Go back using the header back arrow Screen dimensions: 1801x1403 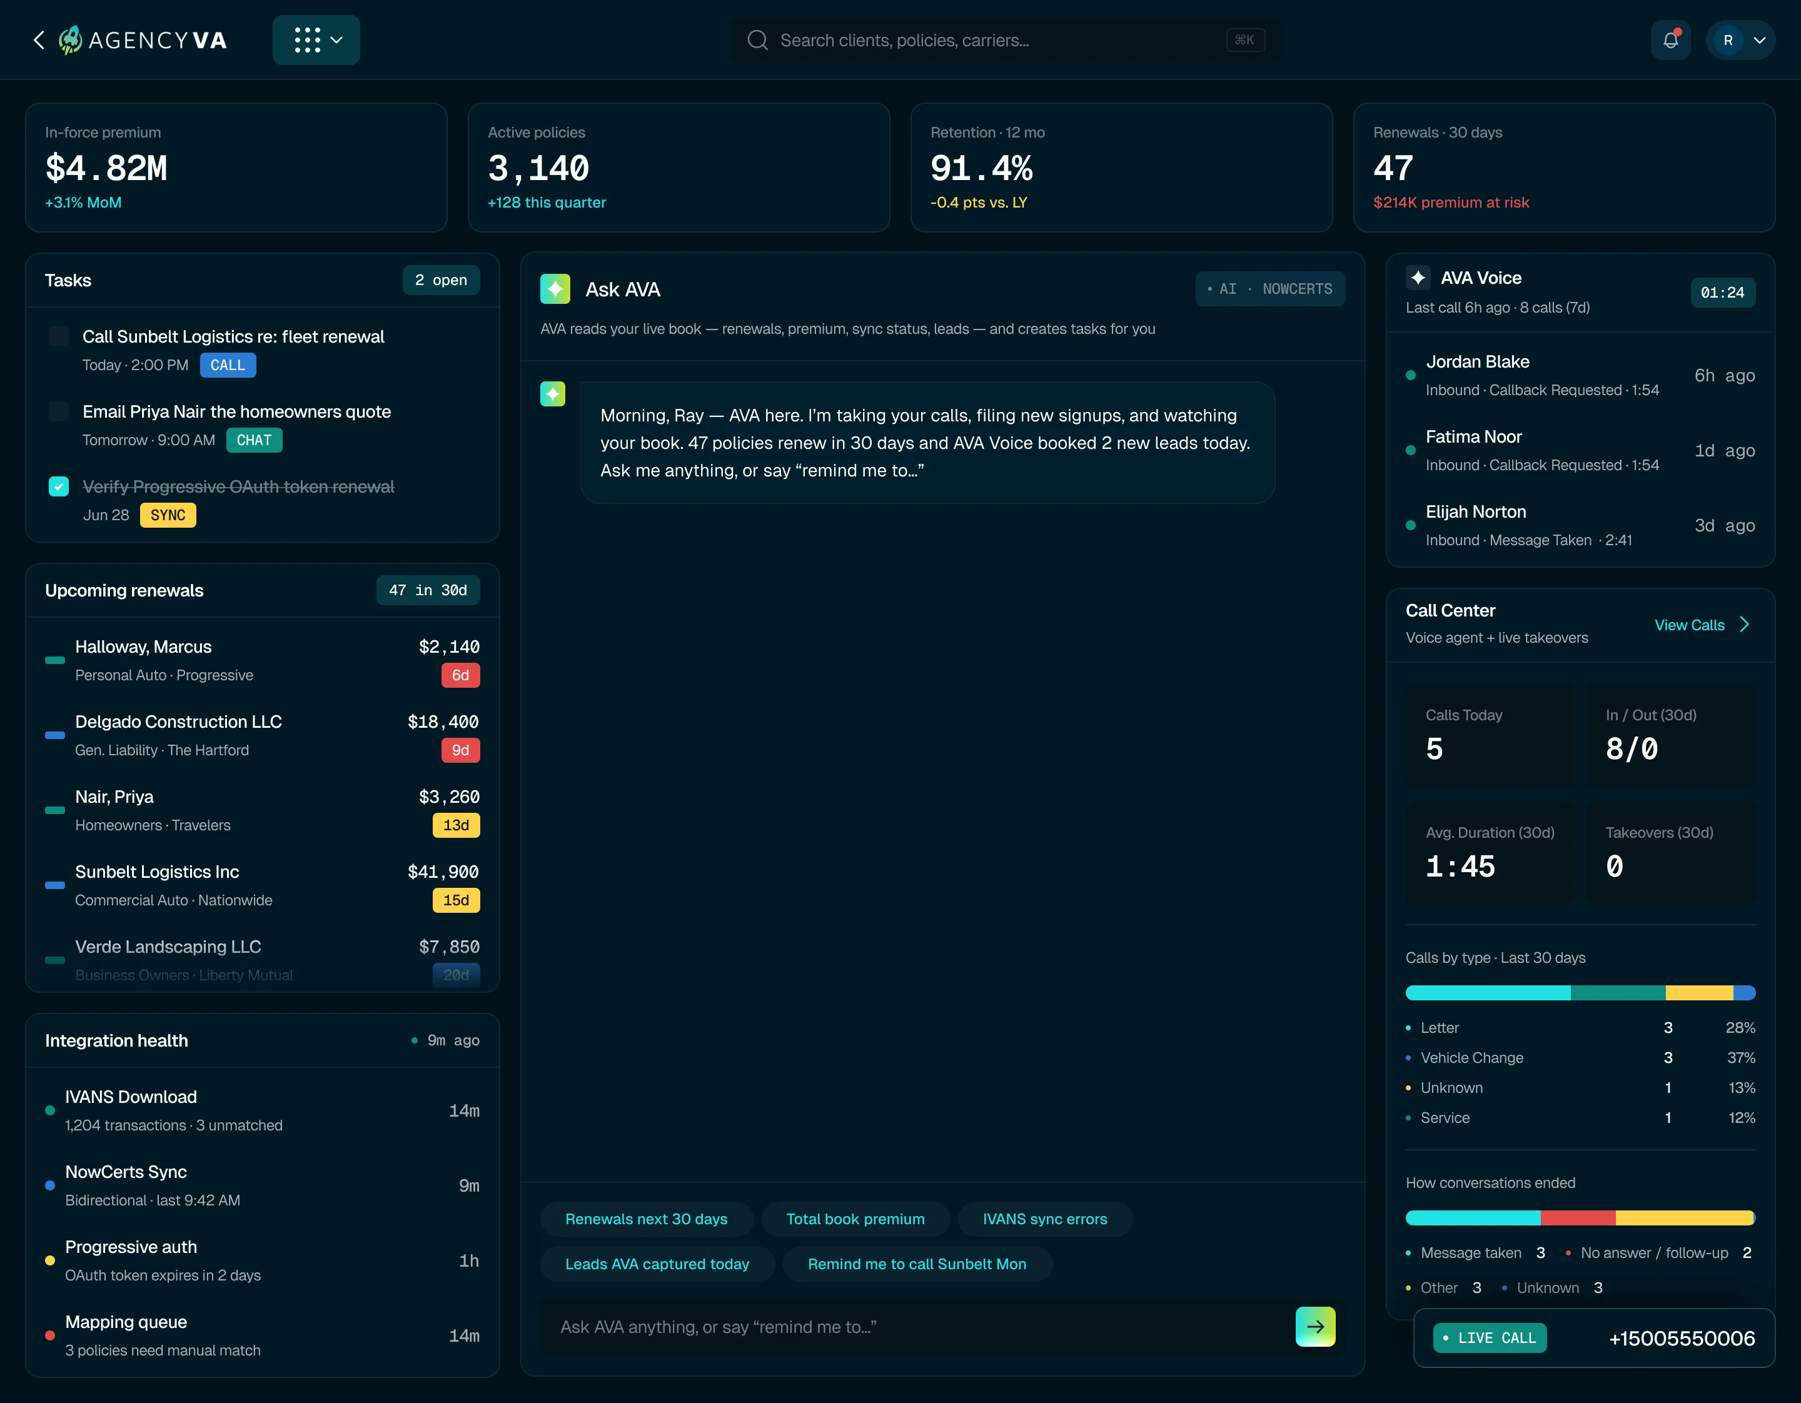pyautogui.click(x=39, y=39)
